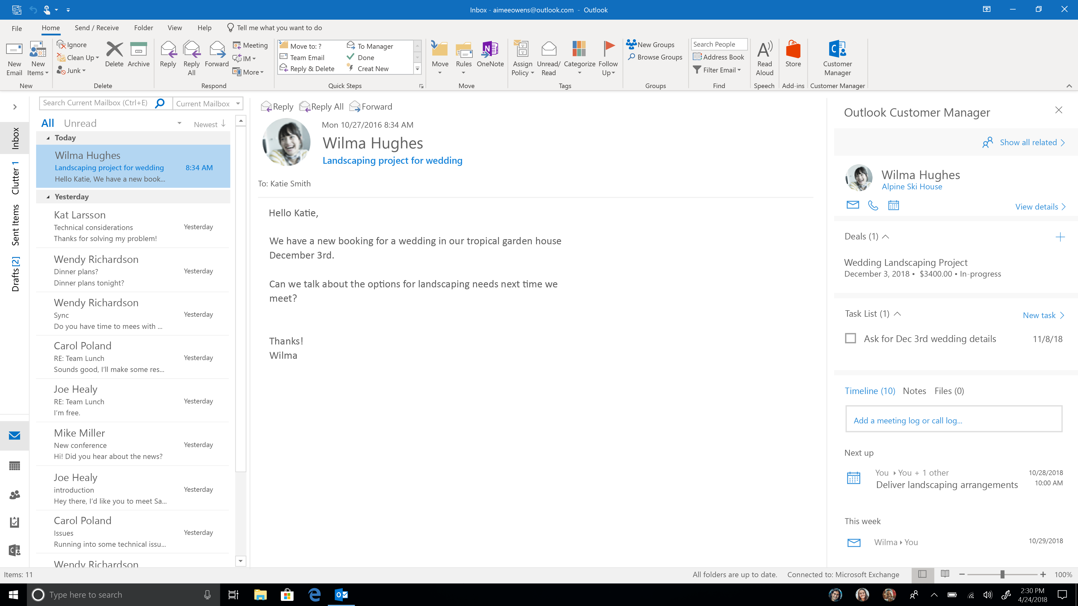Switch to the View ribbon tab
This screenshot has height=606, width=1078.
pos(175,27)
